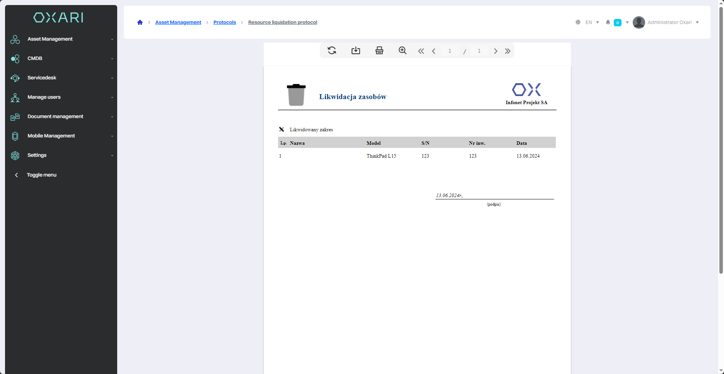The image size is (724, 374).
Task: Click the current page number field
Action: pos(450,51)
